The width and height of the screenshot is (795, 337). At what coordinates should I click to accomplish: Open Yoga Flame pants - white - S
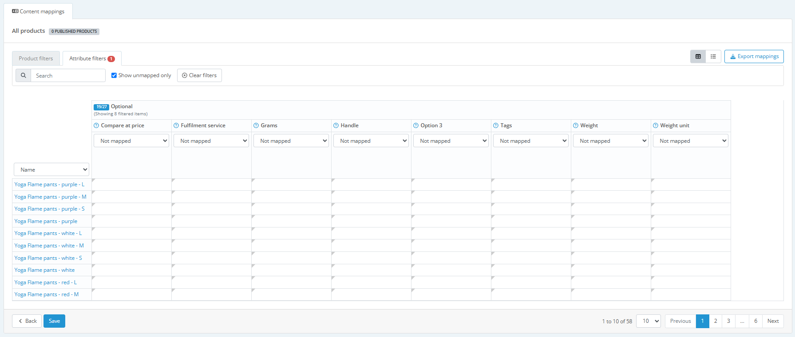[48, 258]
